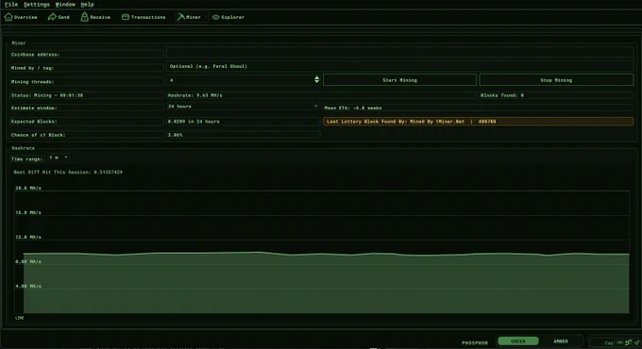Click the sync checkmark icon in status bar

[636, 342]
